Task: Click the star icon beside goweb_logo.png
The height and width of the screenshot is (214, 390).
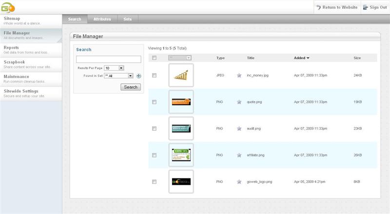Action: point(239,181)
